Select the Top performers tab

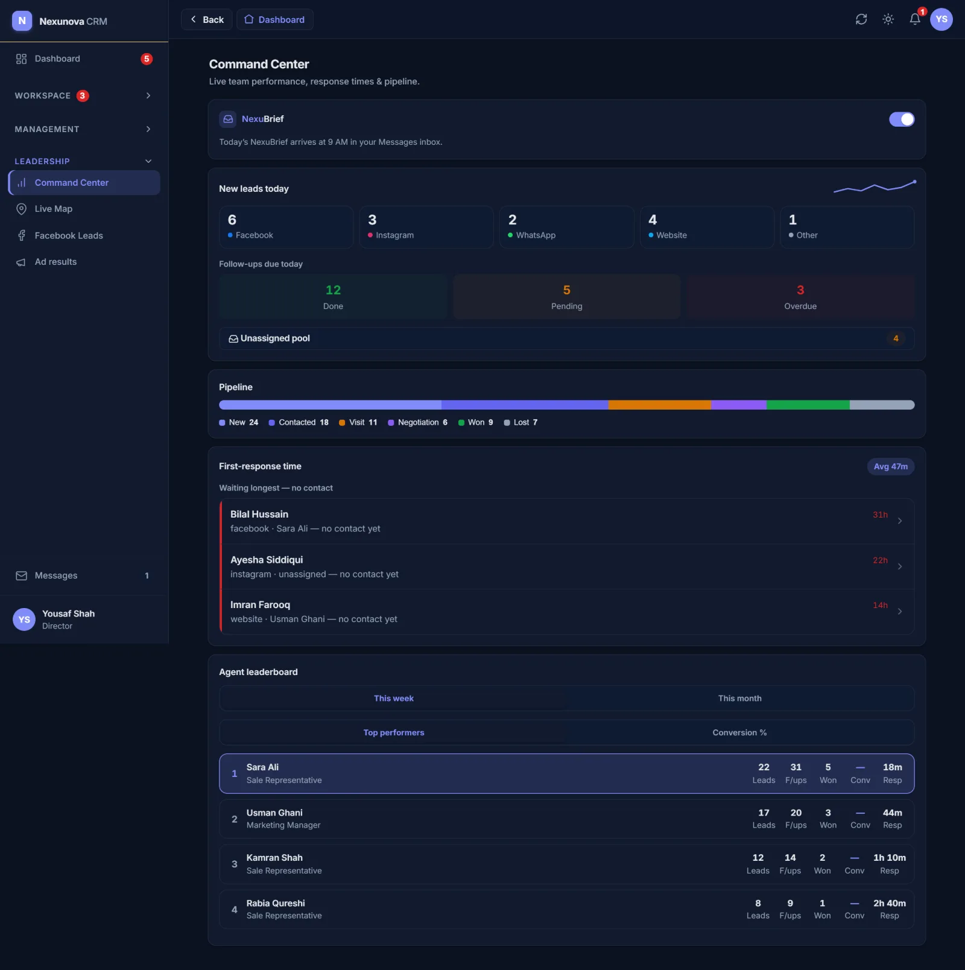coord(393,732)
